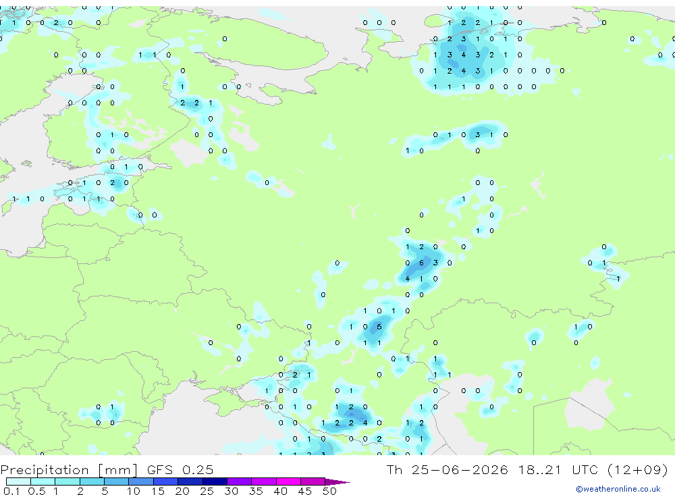Click the '(12+09)' forecast offset text

coord(638,469)
